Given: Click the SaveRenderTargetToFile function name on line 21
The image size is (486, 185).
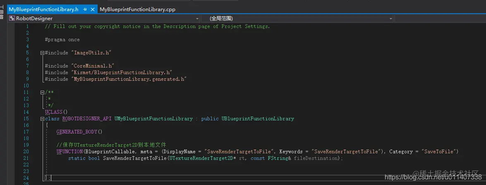Looking at the screenshot, I should click(135, 158).
